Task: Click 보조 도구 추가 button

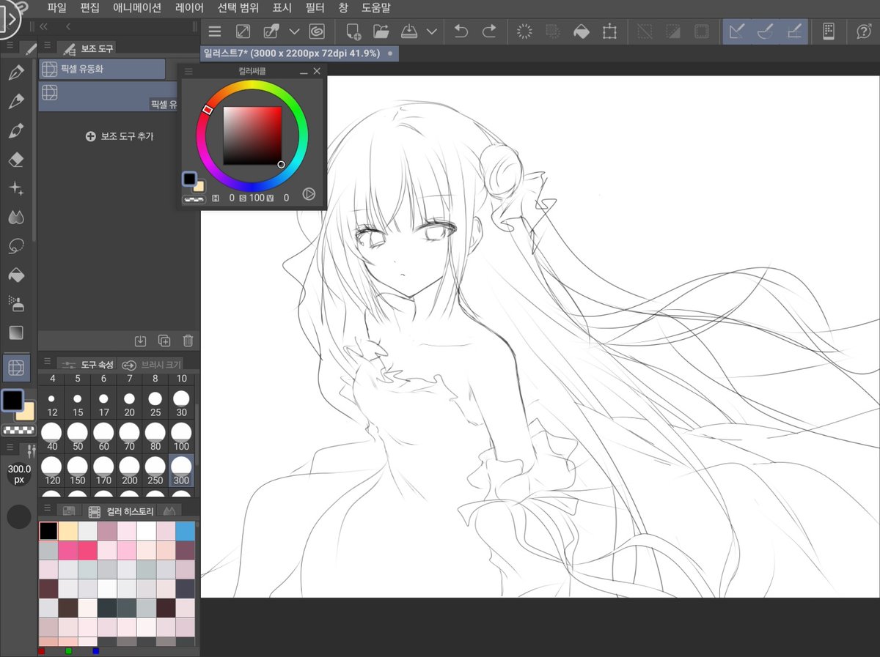Action: 120,136
